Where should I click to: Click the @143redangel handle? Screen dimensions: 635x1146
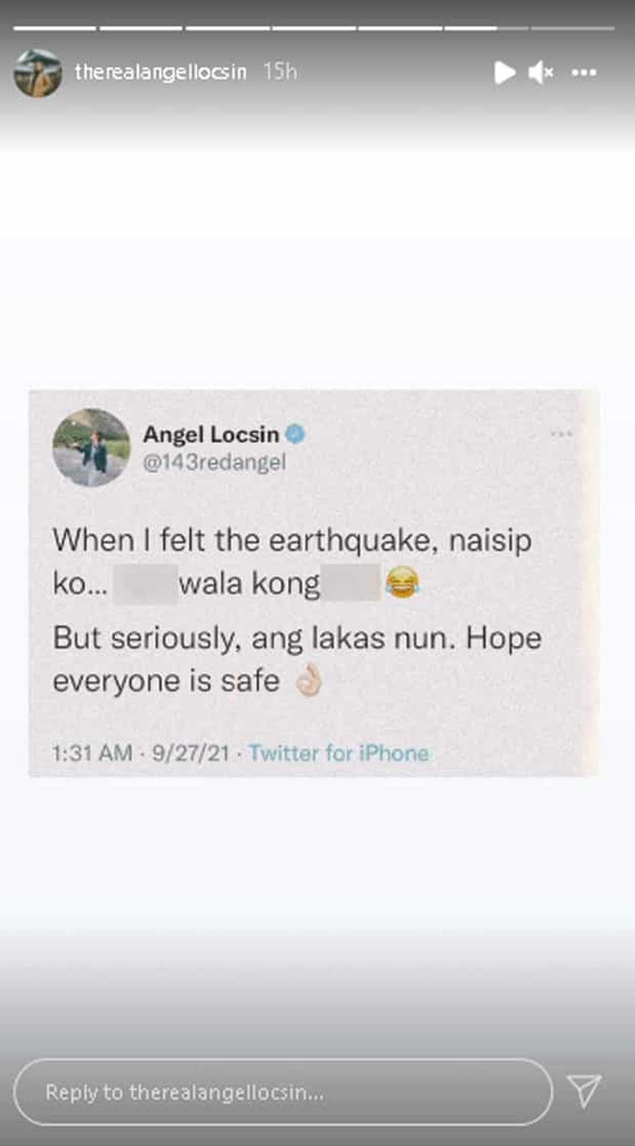[x=215, y=463]
